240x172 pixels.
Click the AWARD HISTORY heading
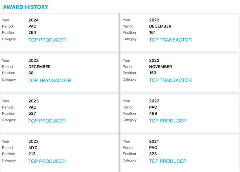[25, 7]
